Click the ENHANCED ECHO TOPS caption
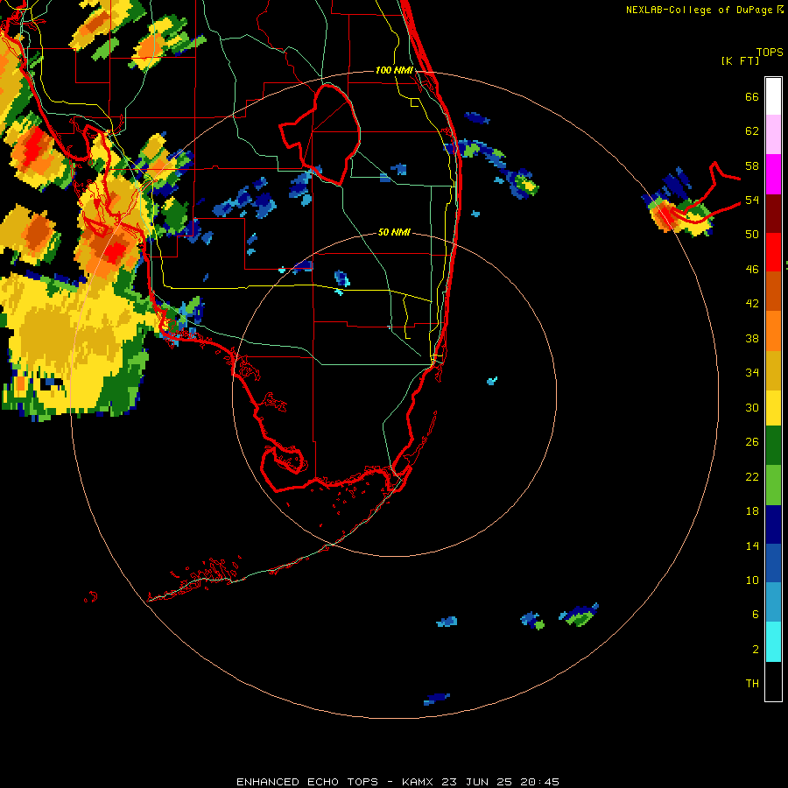 (x=307, y=782)
